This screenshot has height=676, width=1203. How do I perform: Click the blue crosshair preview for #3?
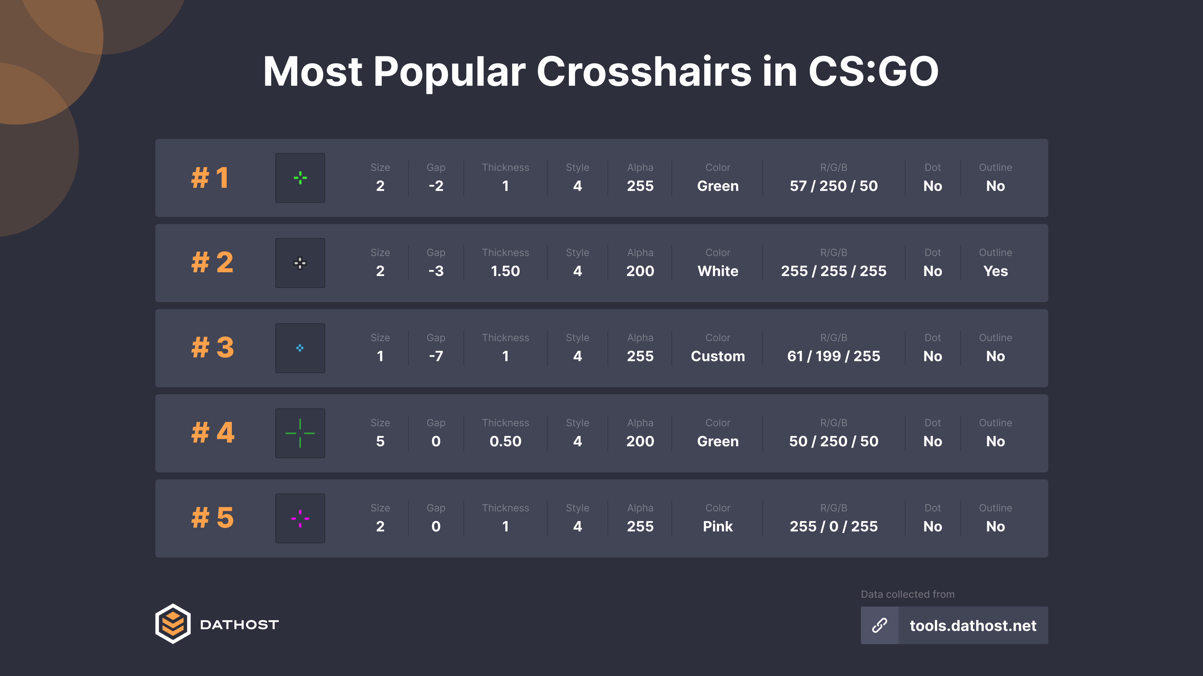(x=300, y=348)
